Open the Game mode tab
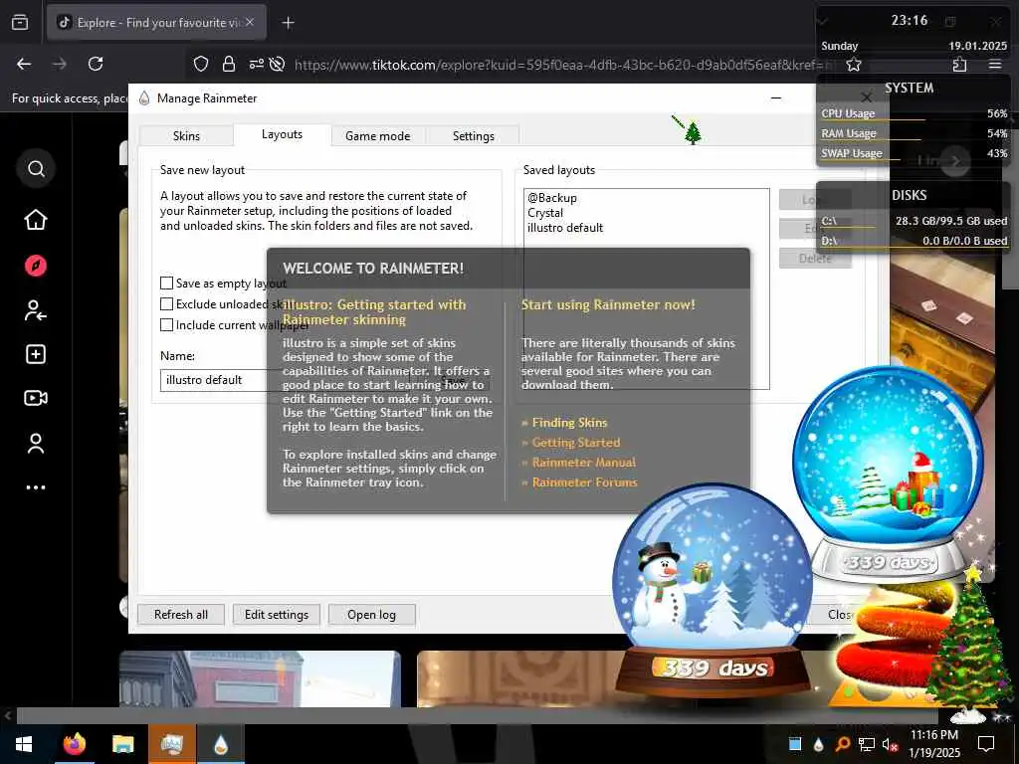This screenshot has width=1019, height=764. tap(377, 135)
